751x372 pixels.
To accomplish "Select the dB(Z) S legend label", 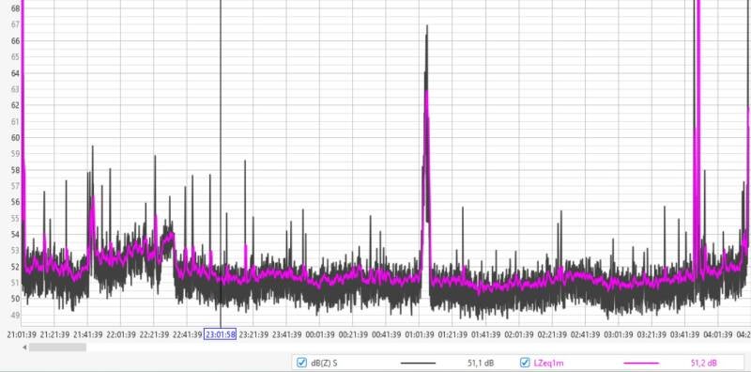I will [x=324, y=363].
